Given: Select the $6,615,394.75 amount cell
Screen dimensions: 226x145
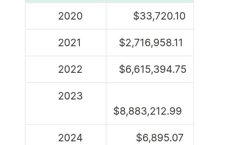Looking at the screenshot, I should (x=153, y=69).
